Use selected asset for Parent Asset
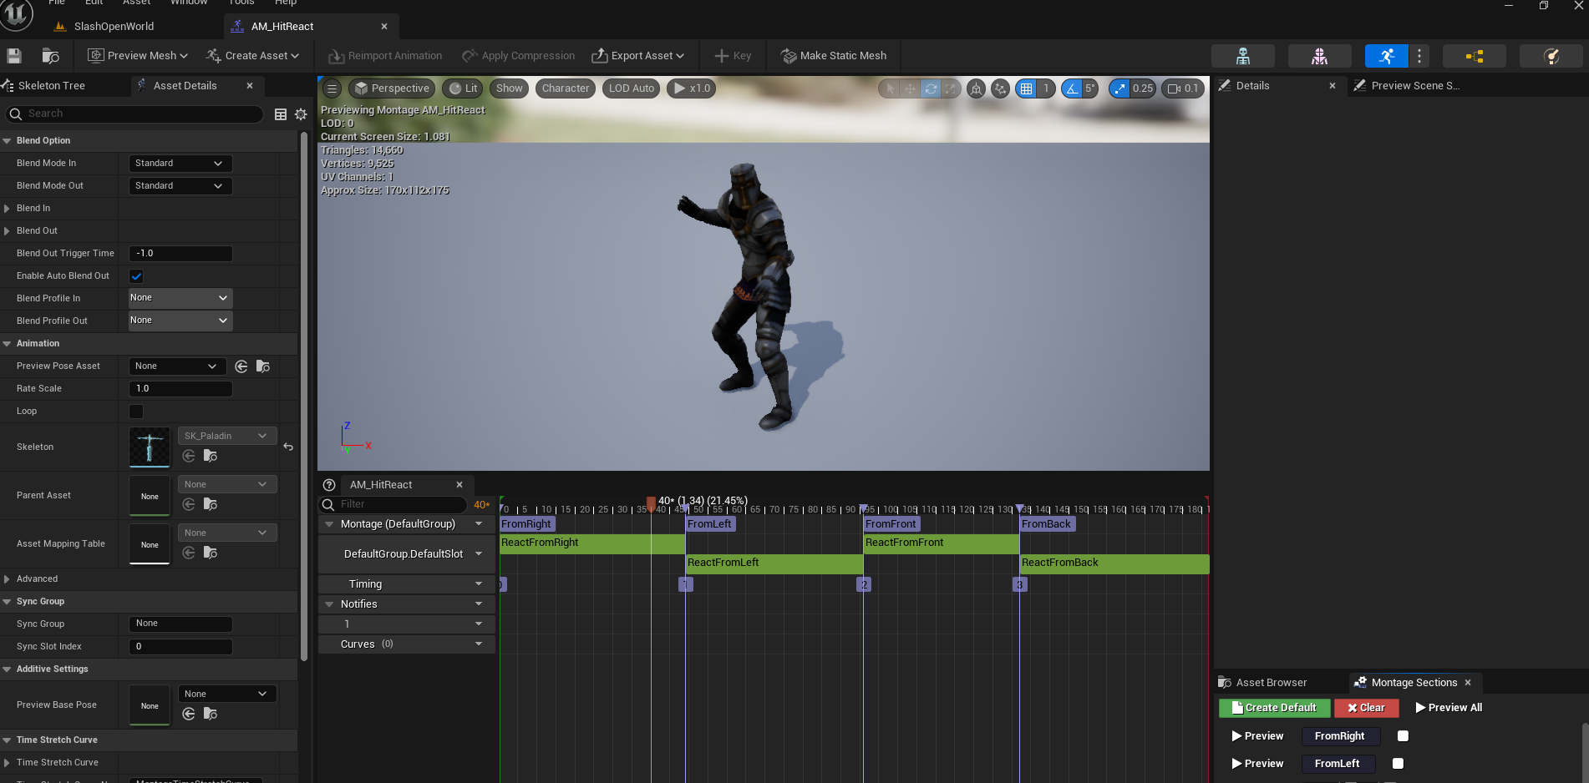This screenshot has width=1589, height=783. pyautogui.click(x=189, y=504)
